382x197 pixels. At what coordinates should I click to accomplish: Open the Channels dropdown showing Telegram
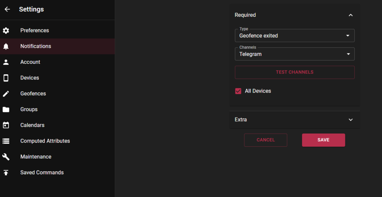coord(295,54)
